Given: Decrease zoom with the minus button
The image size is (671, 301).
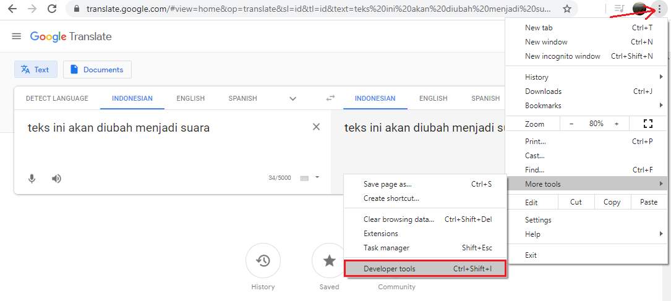Looking at the screenshot, I should pos(571,124).
